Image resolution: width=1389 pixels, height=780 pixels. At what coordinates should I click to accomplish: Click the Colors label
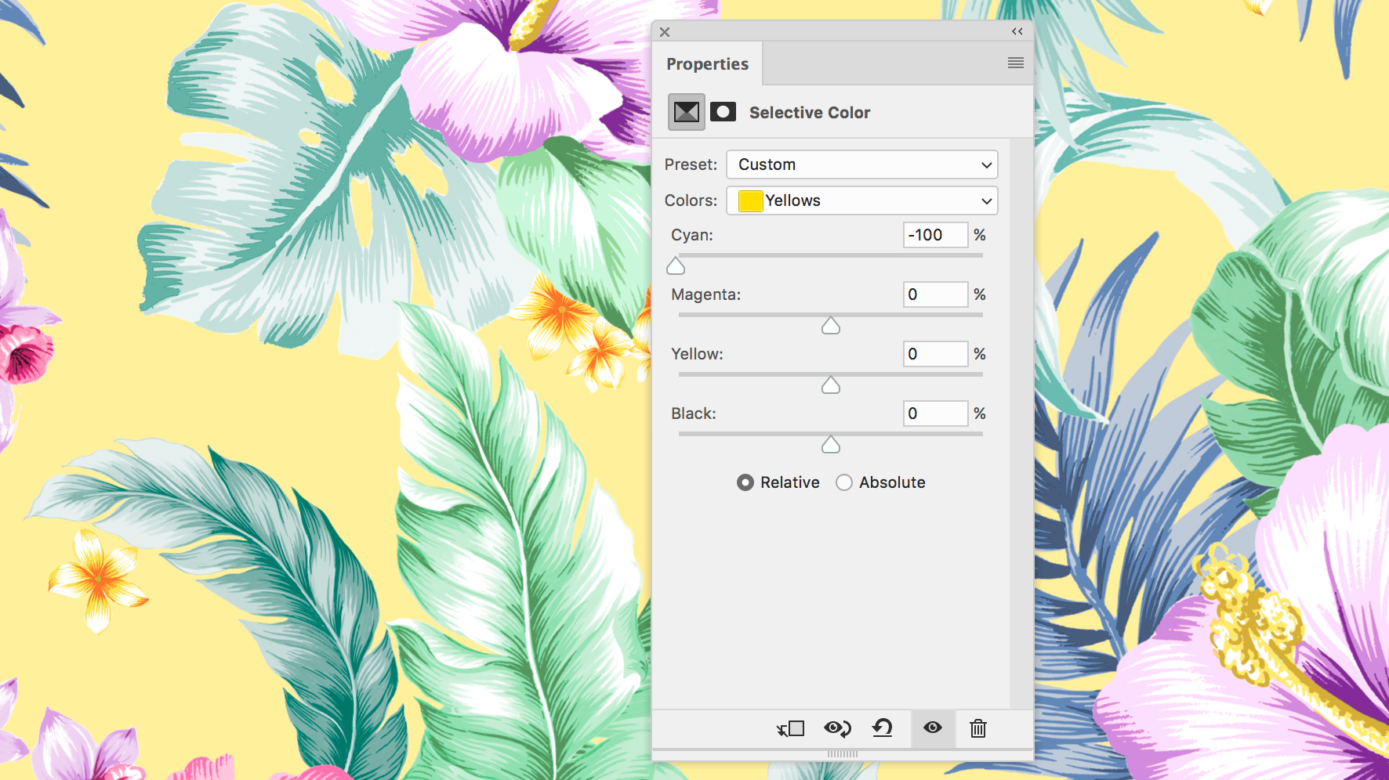coord(691,200)
